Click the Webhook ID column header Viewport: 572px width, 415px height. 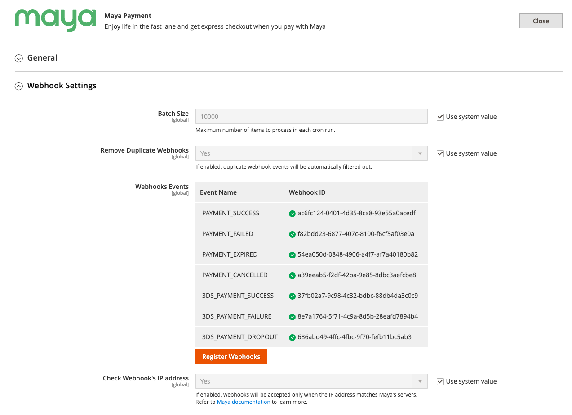click(307, 192)
